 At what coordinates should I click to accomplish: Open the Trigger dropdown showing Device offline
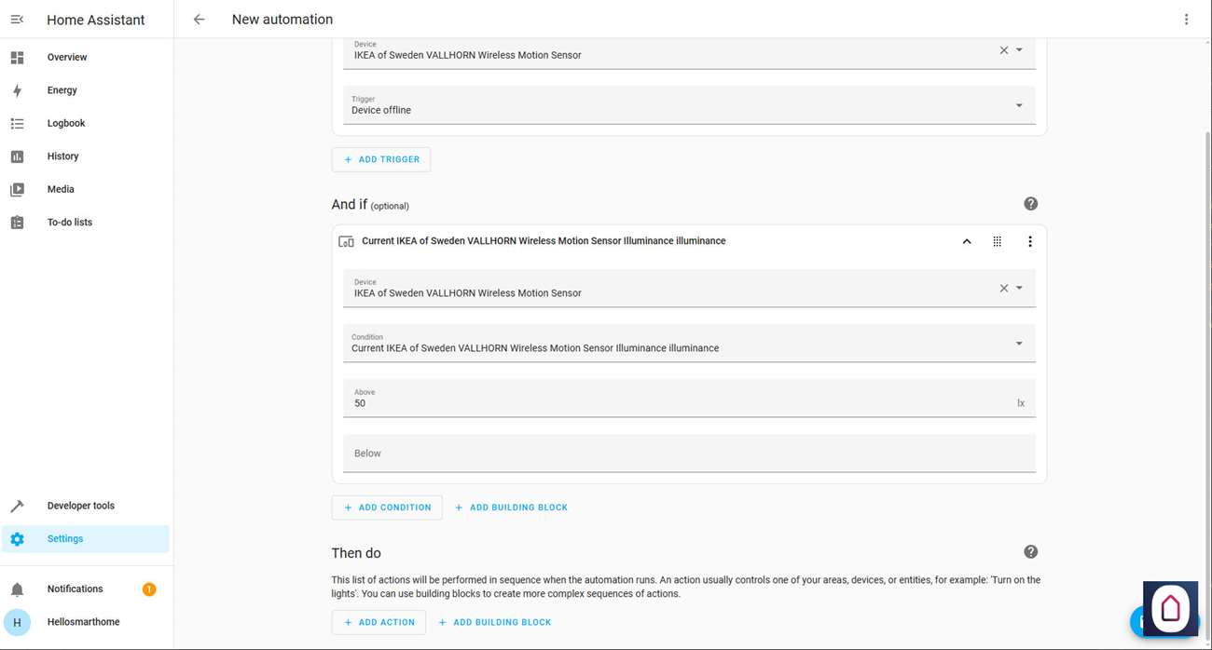click(1018, 105)
